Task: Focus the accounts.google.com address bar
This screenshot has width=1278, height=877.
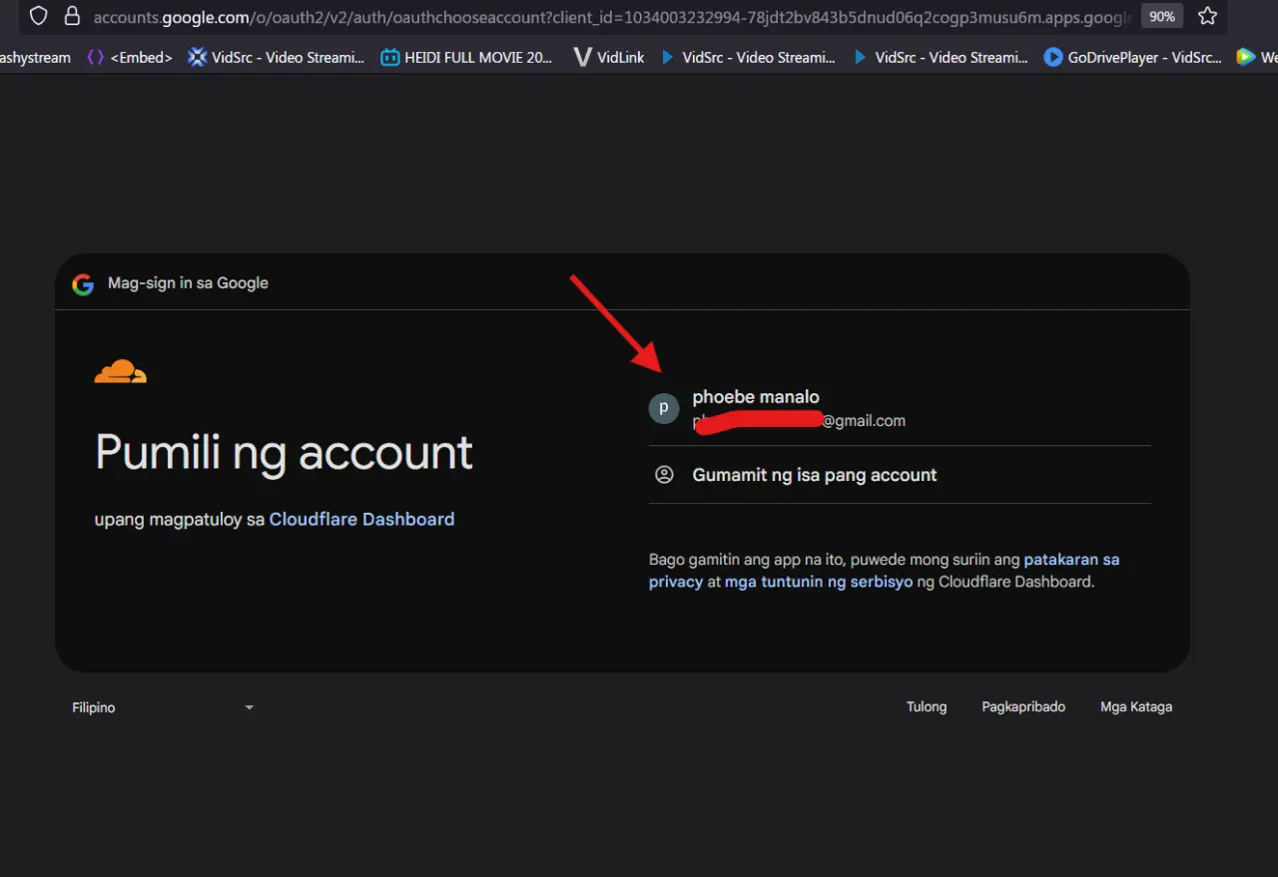Action: coord(612,16)
